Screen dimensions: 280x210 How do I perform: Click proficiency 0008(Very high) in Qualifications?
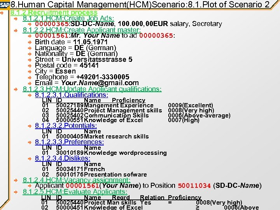[x=191, y=110]
